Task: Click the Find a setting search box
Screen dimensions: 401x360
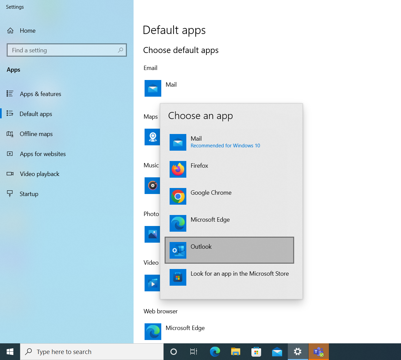Action: click(67, 50)
